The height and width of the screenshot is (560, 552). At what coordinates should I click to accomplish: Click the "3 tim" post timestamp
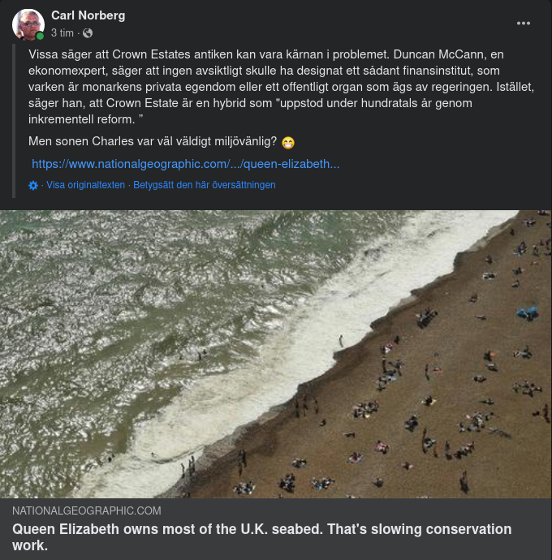click(x=62, y=33)
